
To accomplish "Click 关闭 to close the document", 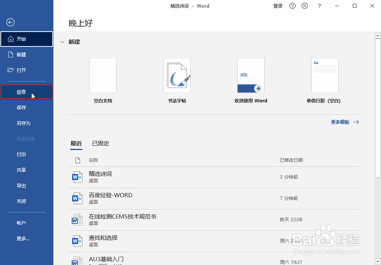I will point(27,201).
